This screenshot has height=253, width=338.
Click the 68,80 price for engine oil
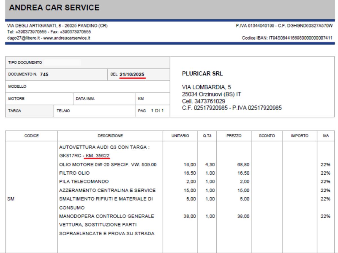point(243,164)
